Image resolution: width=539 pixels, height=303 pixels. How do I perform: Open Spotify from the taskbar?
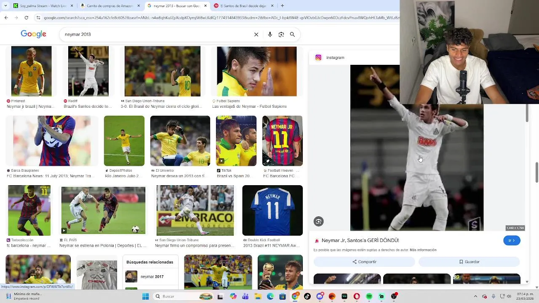369,296
